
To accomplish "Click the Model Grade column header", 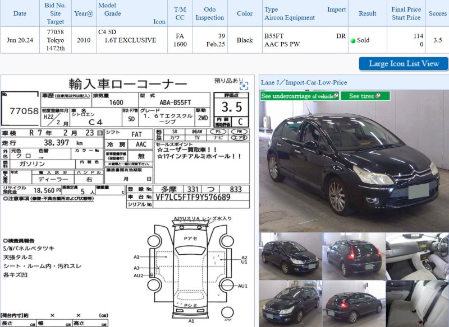I will click(x=132, y=13).
